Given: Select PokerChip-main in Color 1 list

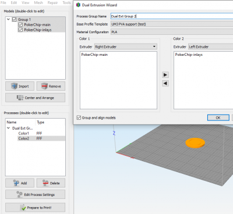Looking at the screenshot, I should [94, 55].
